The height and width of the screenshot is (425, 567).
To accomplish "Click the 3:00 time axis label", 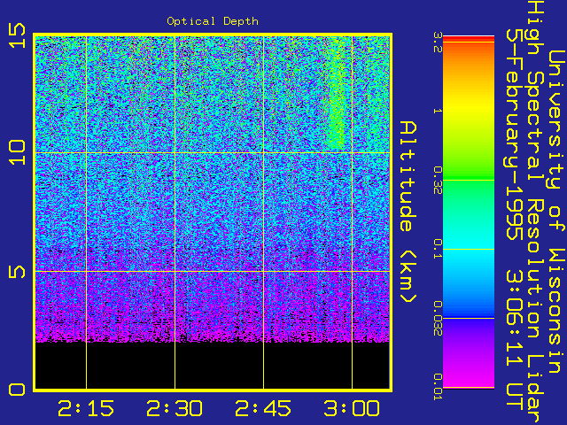I will 352,408.
